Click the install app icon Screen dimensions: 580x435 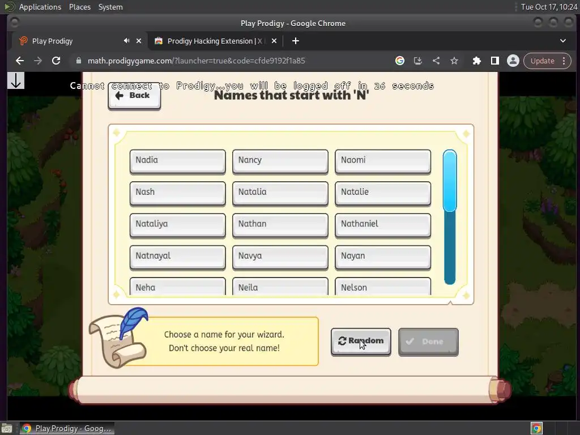418,61
